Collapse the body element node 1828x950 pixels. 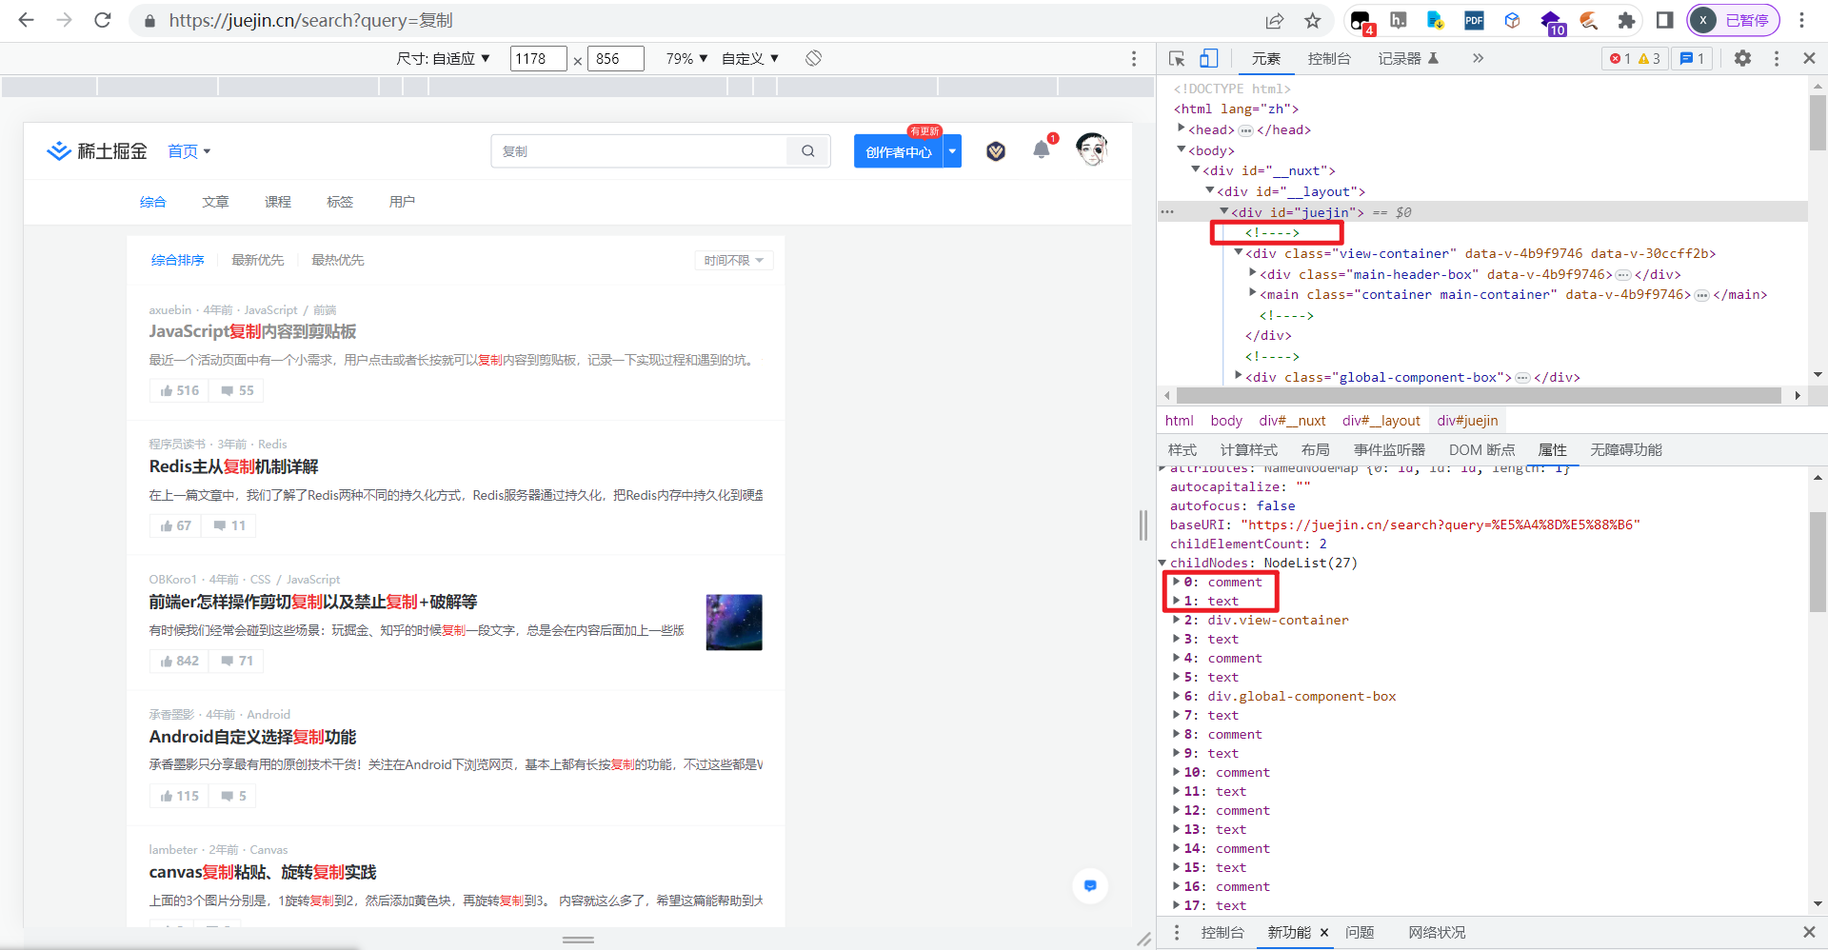click(x=1181, y=149)
